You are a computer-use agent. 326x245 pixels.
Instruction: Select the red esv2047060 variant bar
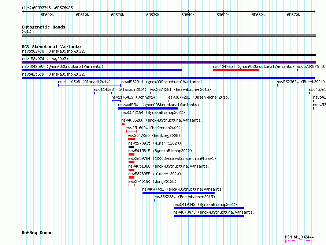point(131,139)
